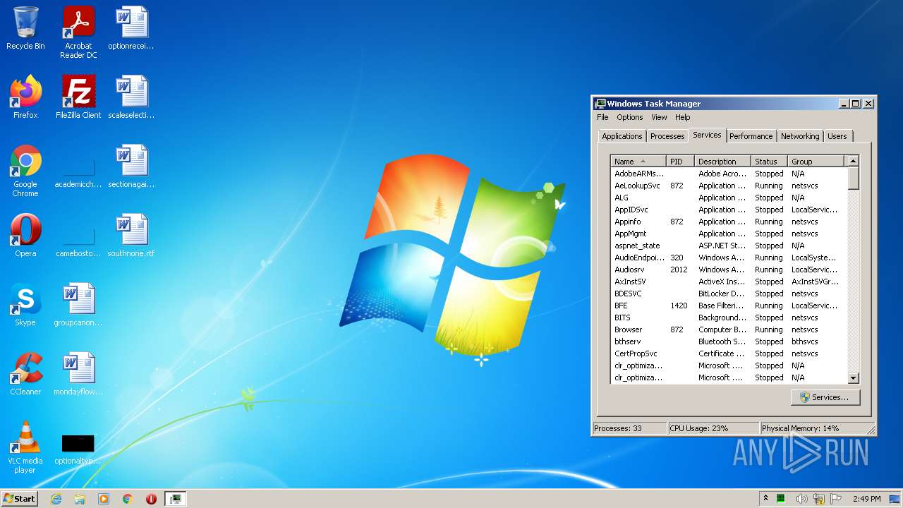
Task: Switch to the Processes tab
Action: (x=667, y=136)
